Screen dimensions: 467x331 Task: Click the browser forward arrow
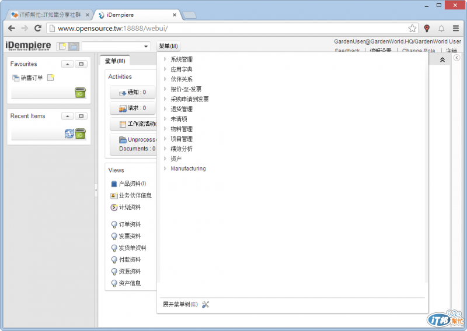[x=25, y=28]
